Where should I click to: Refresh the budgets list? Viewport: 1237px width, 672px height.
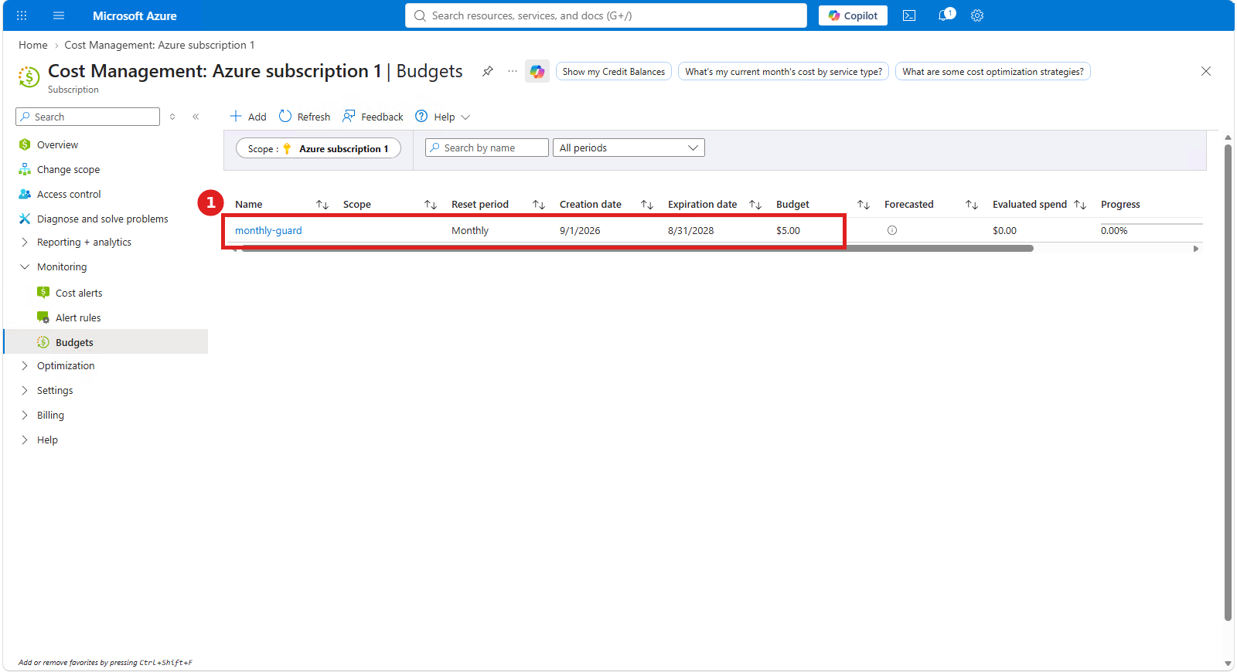(x=305, y=117)
